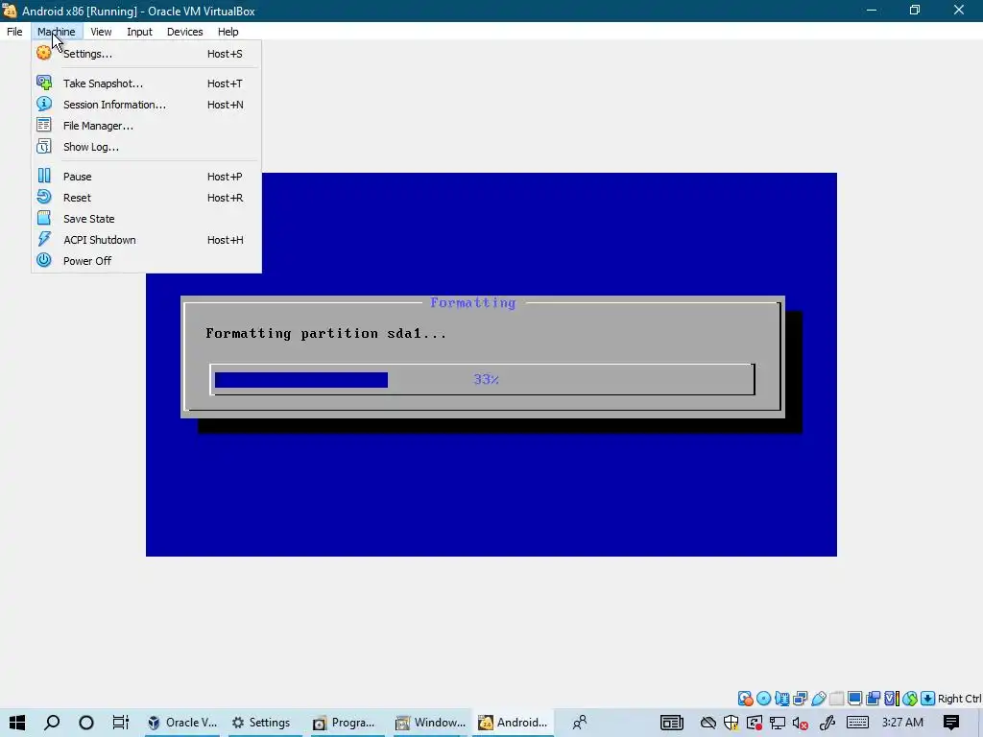Open the File menu

tap(14, 32)
